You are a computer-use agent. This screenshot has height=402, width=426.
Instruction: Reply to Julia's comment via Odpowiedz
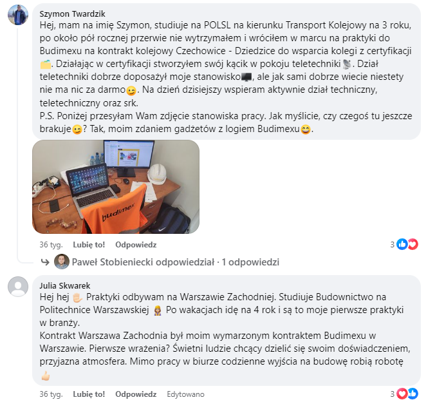[136, 394]
